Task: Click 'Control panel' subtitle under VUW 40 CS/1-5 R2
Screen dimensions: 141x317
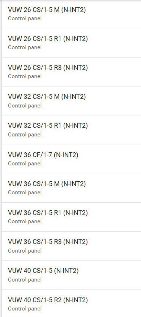Action: [25, 309]
